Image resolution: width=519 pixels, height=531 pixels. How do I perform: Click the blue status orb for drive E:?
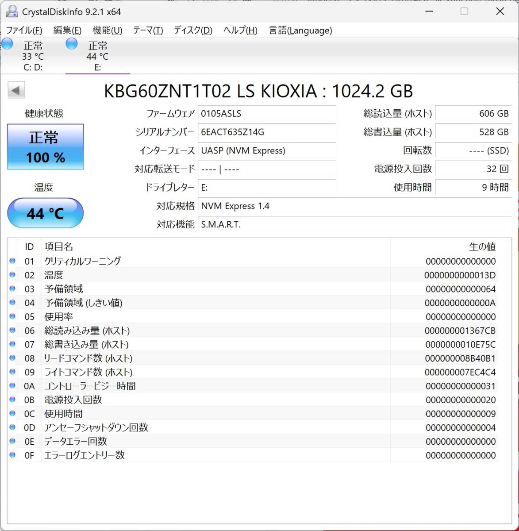[72, 44]
